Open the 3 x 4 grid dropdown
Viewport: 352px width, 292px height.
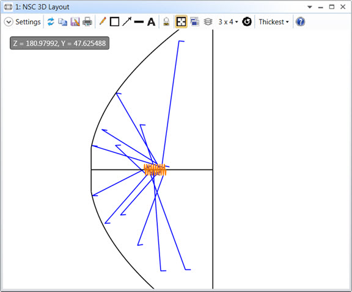228,22
